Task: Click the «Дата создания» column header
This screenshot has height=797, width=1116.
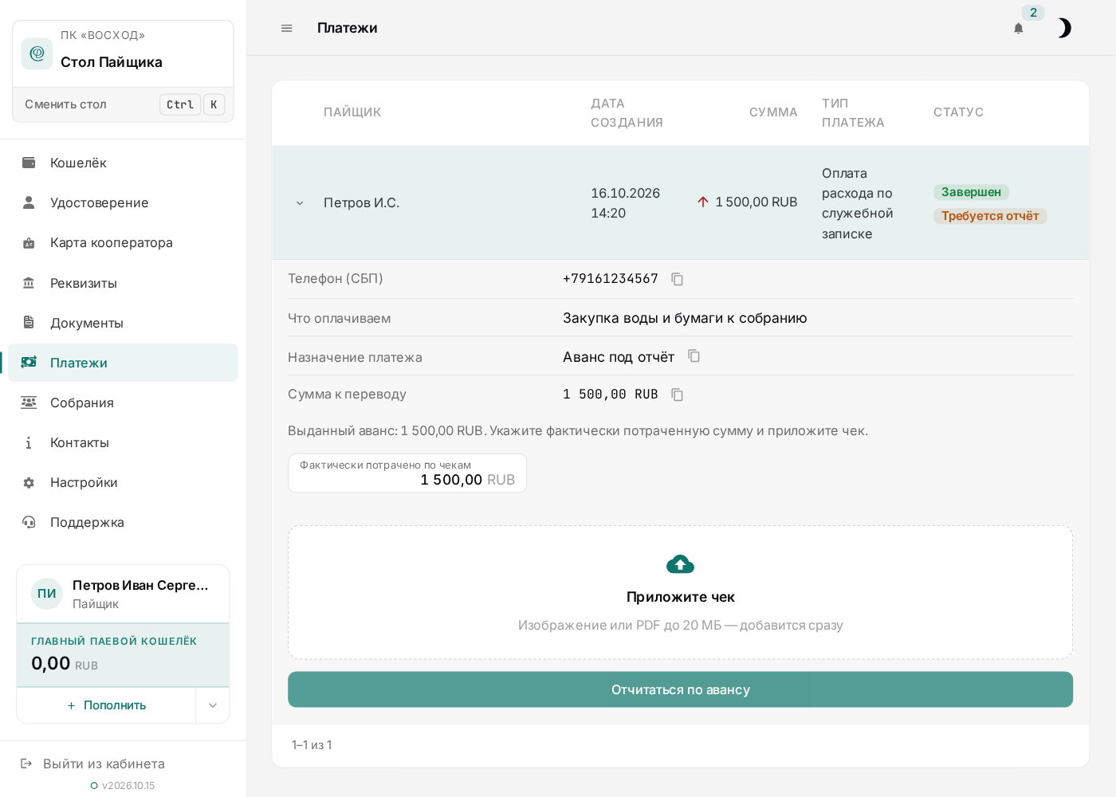Action: pos(627,113)
